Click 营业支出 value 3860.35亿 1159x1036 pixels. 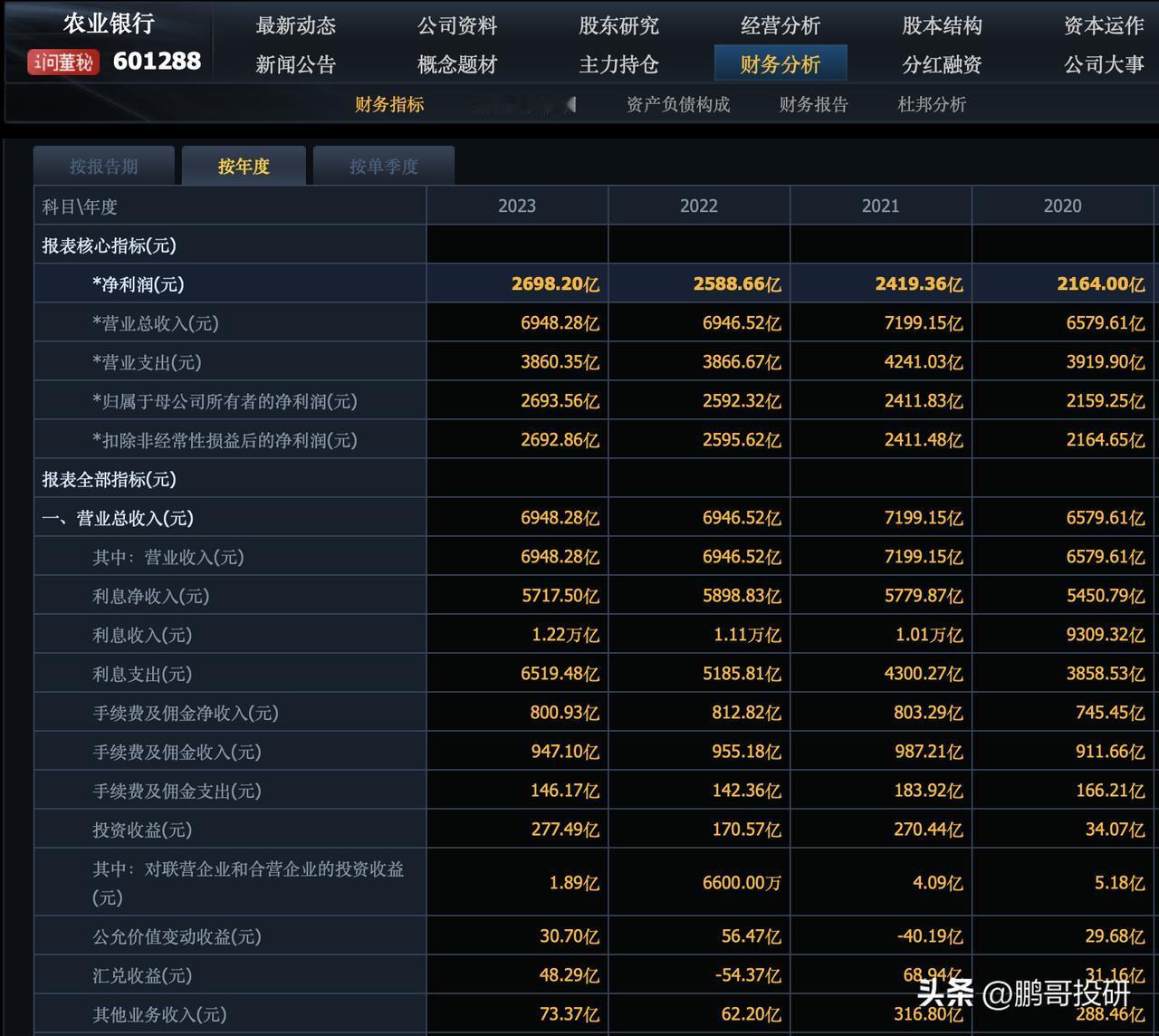click(560, 361)
